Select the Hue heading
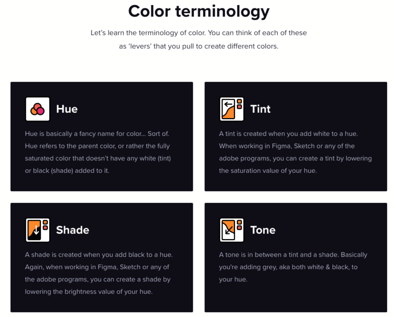Image resolution: width=394 pixels, height=317 pixels. coord(67,109)
